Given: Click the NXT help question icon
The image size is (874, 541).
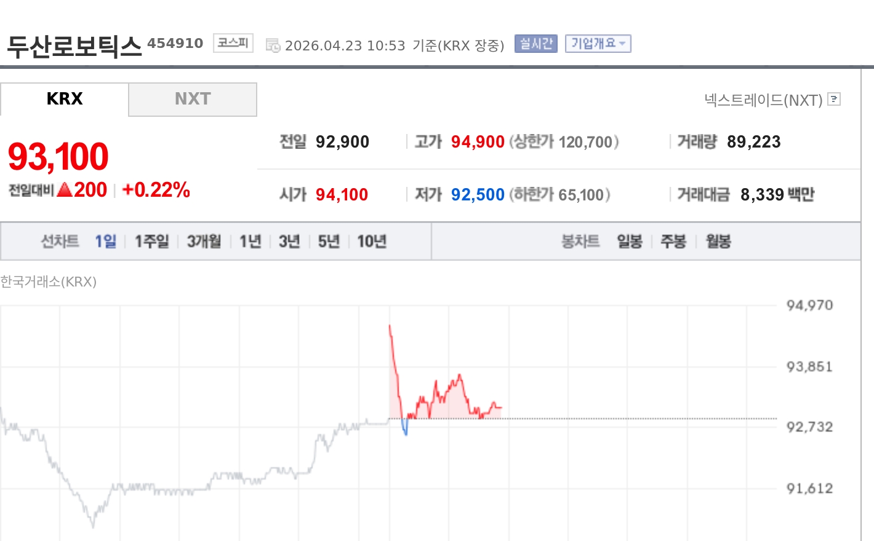Looking at the screenshot, I should pyautogui.click(x=834, y=99).
